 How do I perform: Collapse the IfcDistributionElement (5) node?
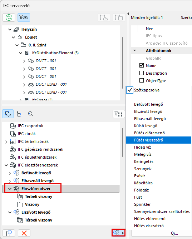point(21,53)
